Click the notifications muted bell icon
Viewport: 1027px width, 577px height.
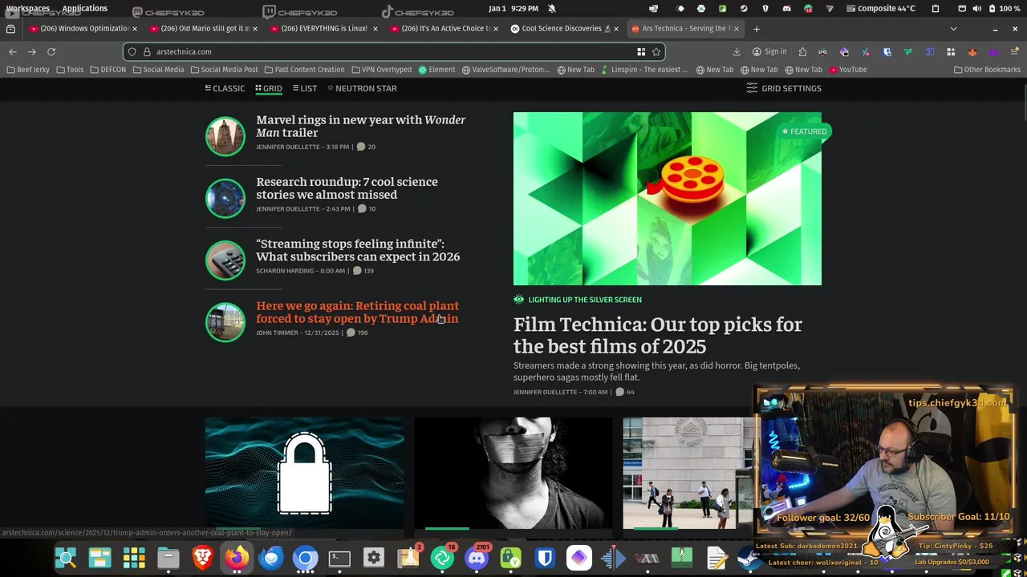(x=552, y=9)
